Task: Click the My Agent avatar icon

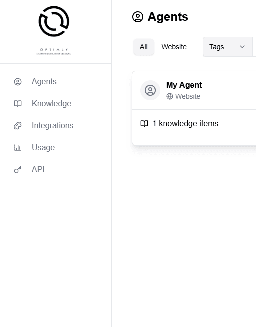Action: 150,90
